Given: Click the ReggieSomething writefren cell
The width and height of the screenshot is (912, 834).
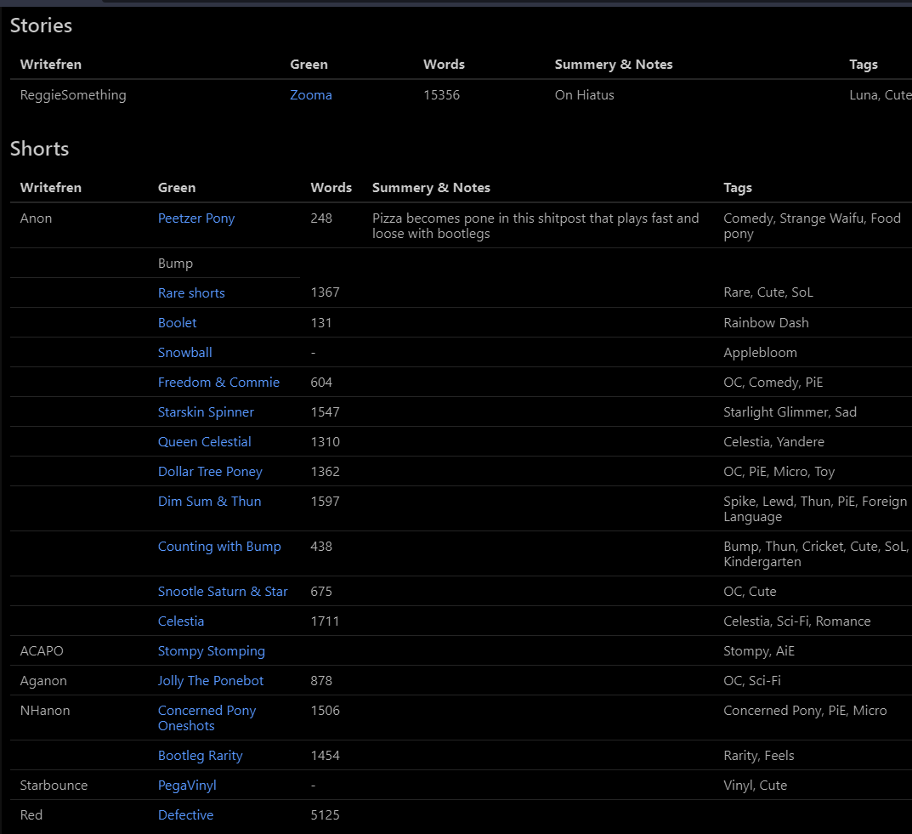Looking at the screenshot, I should tap(73, 95).
